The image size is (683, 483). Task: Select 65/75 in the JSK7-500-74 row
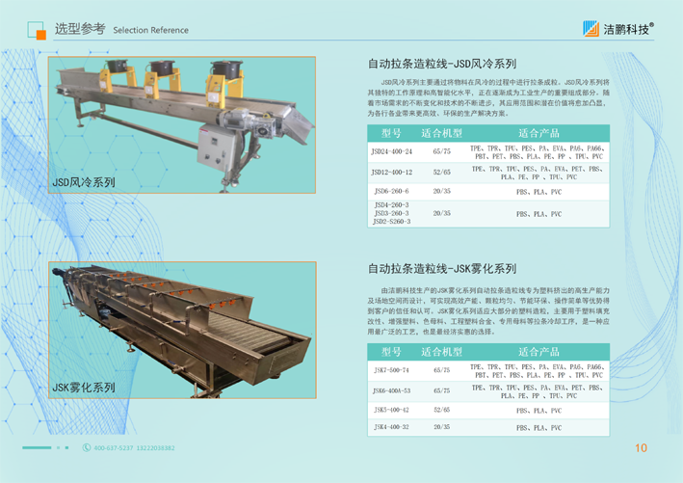tap(441, 370)
